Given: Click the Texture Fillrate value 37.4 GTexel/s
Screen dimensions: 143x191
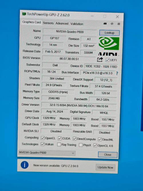Looking at the screenshot, I should click(x=104, y=86).
